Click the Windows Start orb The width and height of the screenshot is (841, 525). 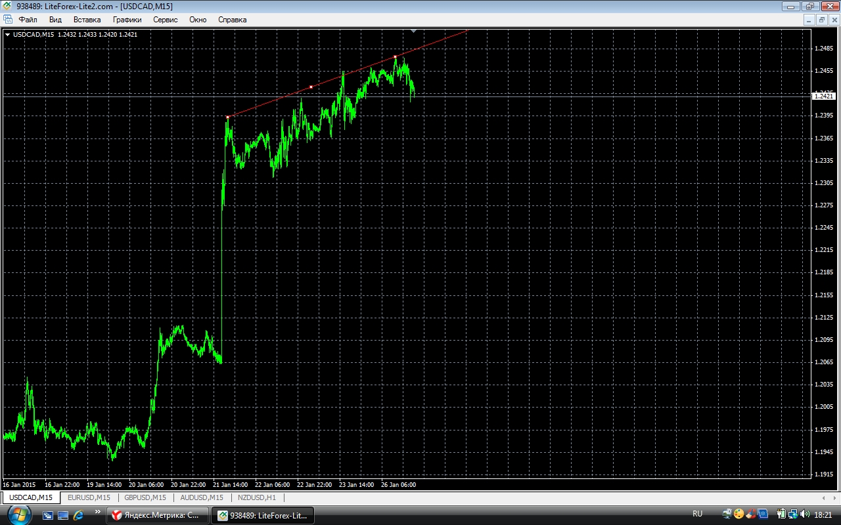tap(19, 514)
